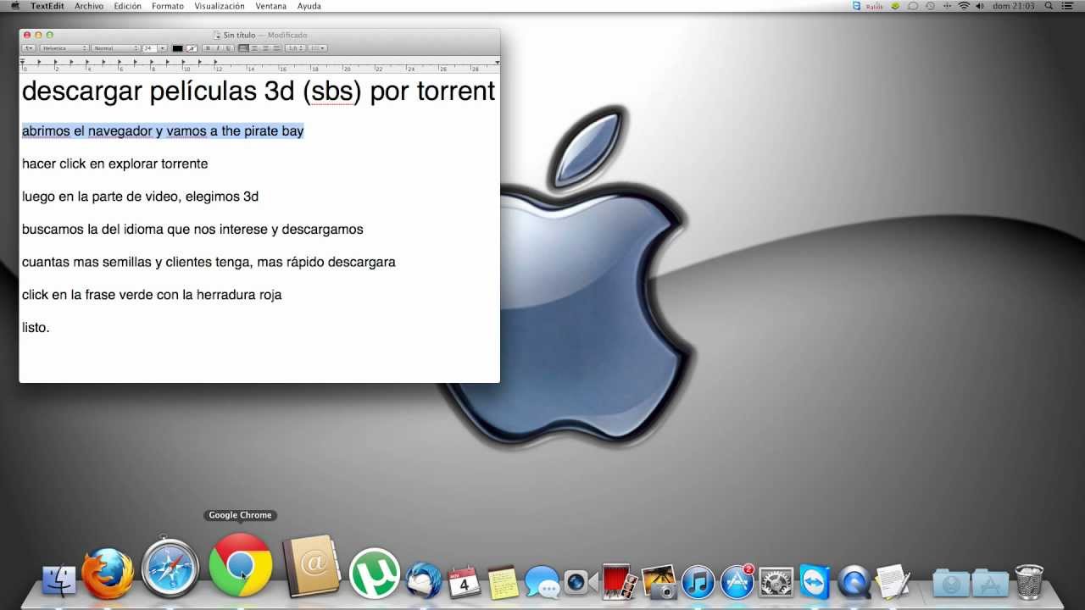Open iPhoto from the Dock
The image size is (1085, 610).
click(x=659, y=581)
